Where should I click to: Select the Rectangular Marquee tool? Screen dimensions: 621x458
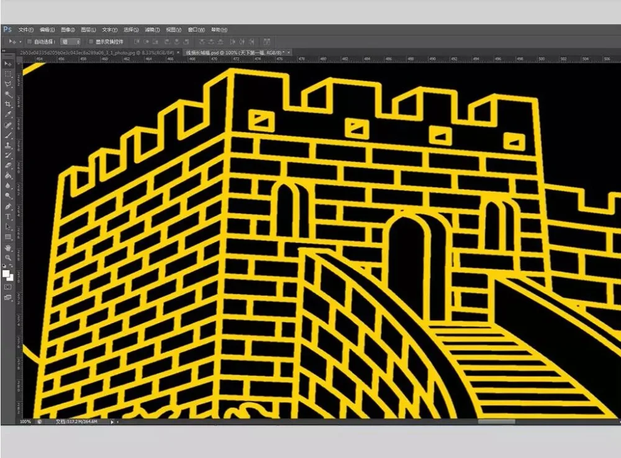click(x=8, y=74)
